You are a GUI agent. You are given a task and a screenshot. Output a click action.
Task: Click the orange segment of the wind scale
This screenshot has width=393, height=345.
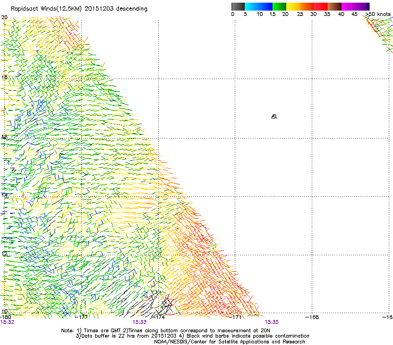307,6
